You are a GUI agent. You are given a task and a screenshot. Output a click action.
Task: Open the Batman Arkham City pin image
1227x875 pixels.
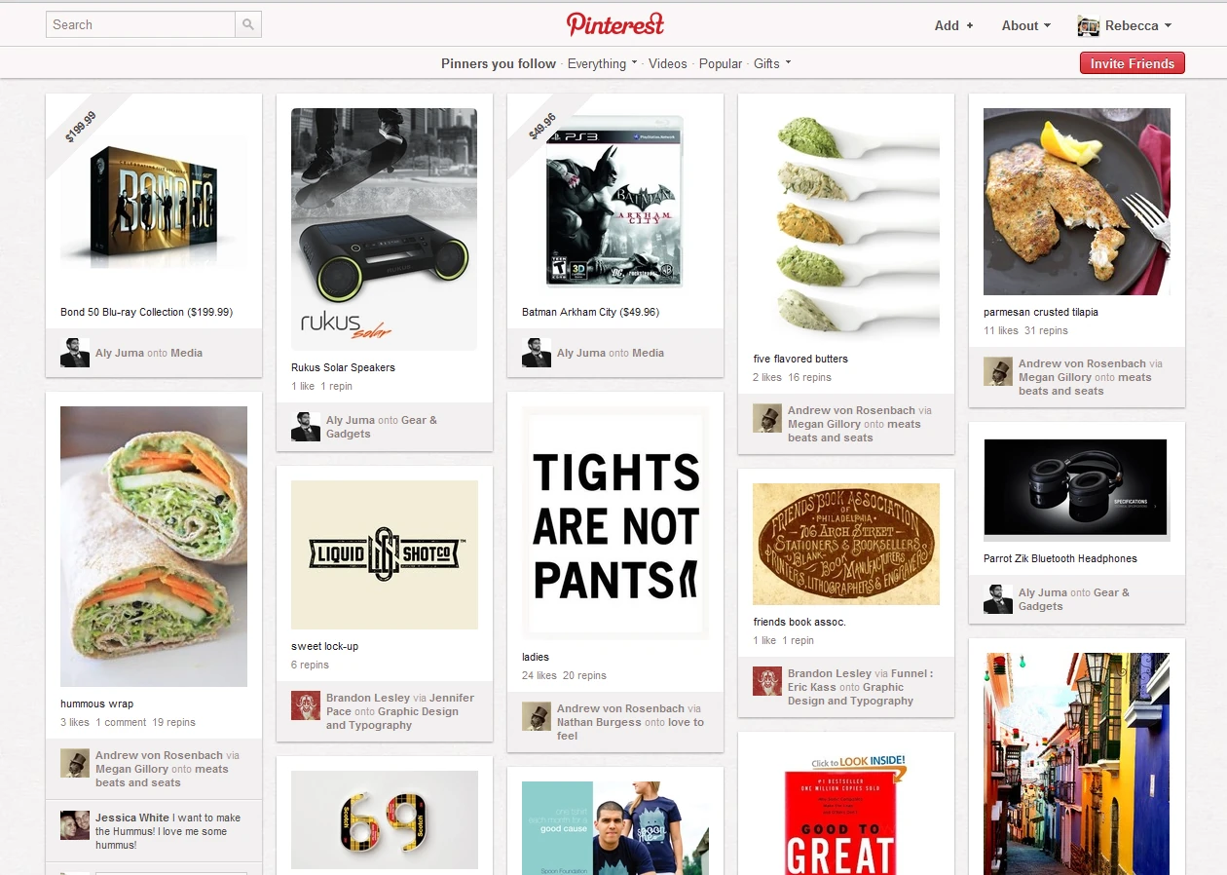pos(615,203)
